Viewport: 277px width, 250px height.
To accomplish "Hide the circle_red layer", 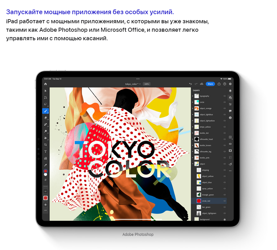I will pos(224,201).
